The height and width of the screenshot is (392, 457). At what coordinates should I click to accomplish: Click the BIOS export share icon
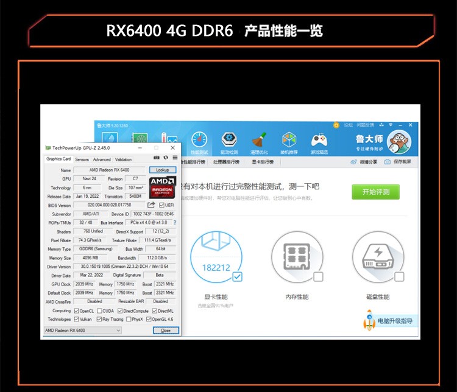click(152, 205)
